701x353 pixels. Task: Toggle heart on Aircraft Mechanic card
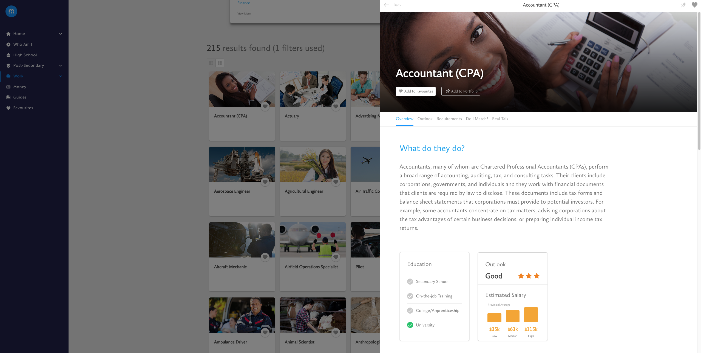pos(265,257)
